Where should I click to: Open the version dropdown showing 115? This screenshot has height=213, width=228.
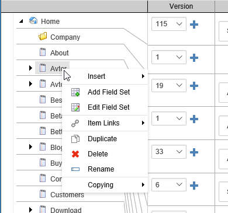pyautogui.click(x=169, y=24)
